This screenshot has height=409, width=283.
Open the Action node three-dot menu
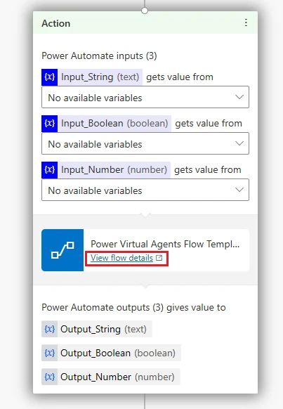pyautogui.click(x=246, y=22)
